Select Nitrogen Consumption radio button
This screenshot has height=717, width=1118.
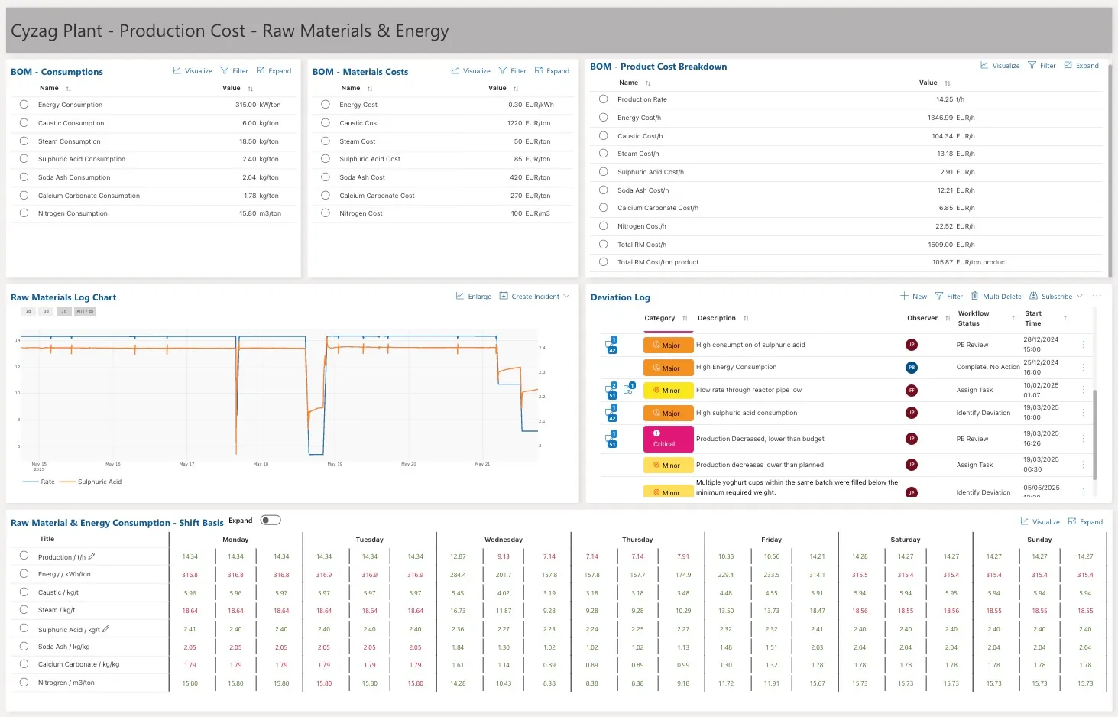[x=24, y=213]
